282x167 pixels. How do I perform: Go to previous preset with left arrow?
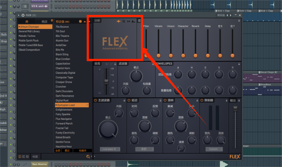pos(227,15)
